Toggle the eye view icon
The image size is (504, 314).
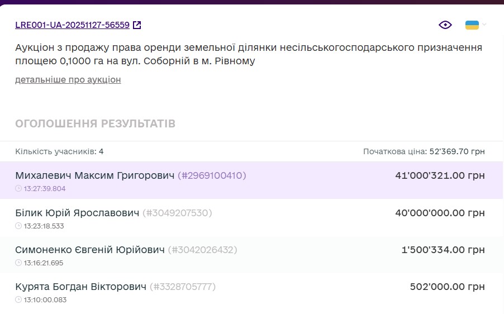pyautogui.click(x=445, y=25)
